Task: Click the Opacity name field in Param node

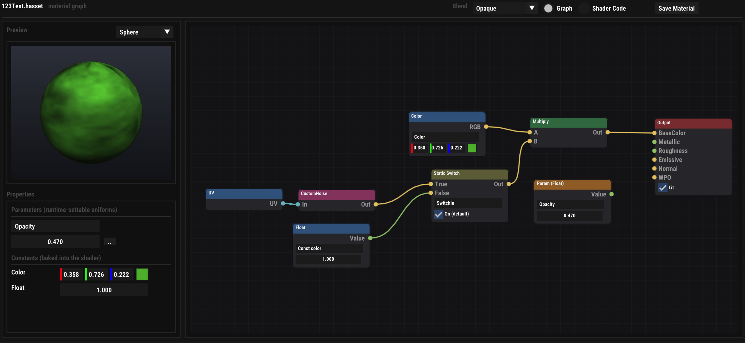Action: pyautogui.click(x=571, y=204)
